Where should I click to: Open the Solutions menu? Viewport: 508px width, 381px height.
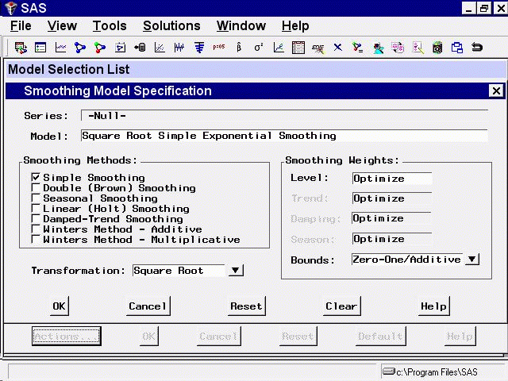[x=171, y=26]
